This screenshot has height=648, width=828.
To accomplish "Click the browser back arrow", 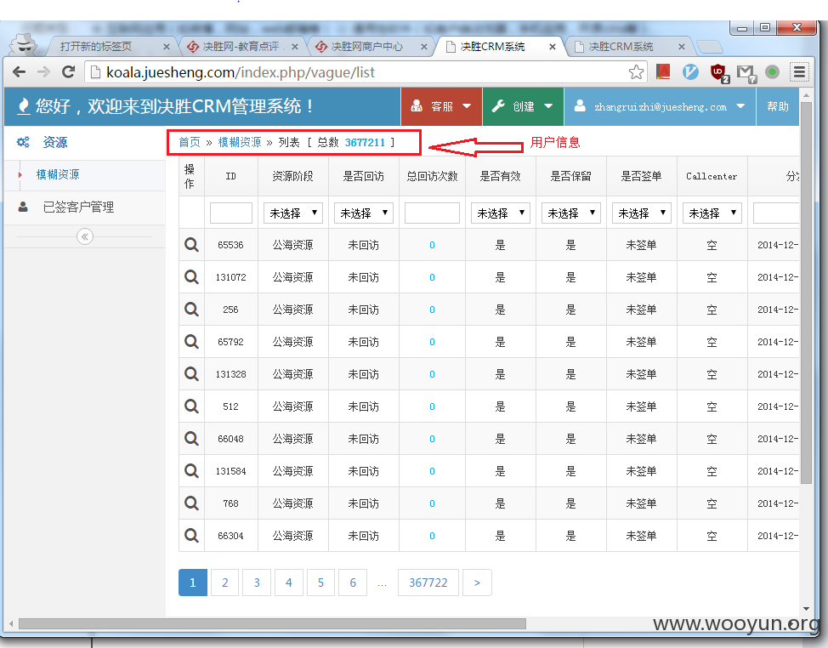I will pyautogui.click(x=19, y=71).
